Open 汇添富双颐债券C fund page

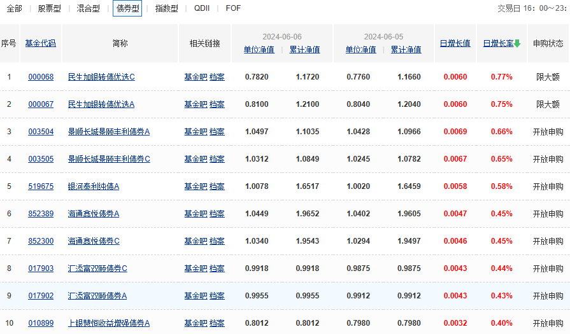coord(97,268)
